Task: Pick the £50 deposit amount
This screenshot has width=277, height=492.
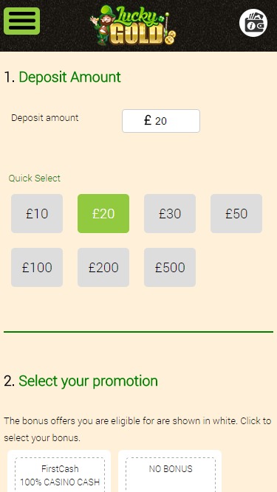Action: pyautogui.click(x=236, y=213)
